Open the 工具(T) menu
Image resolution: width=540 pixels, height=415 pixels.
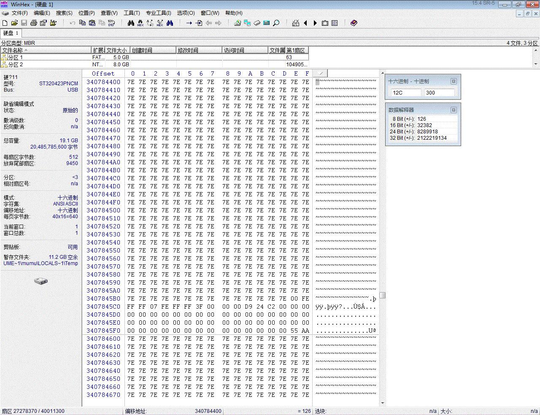pyautogui.click(x=132, y=13)
